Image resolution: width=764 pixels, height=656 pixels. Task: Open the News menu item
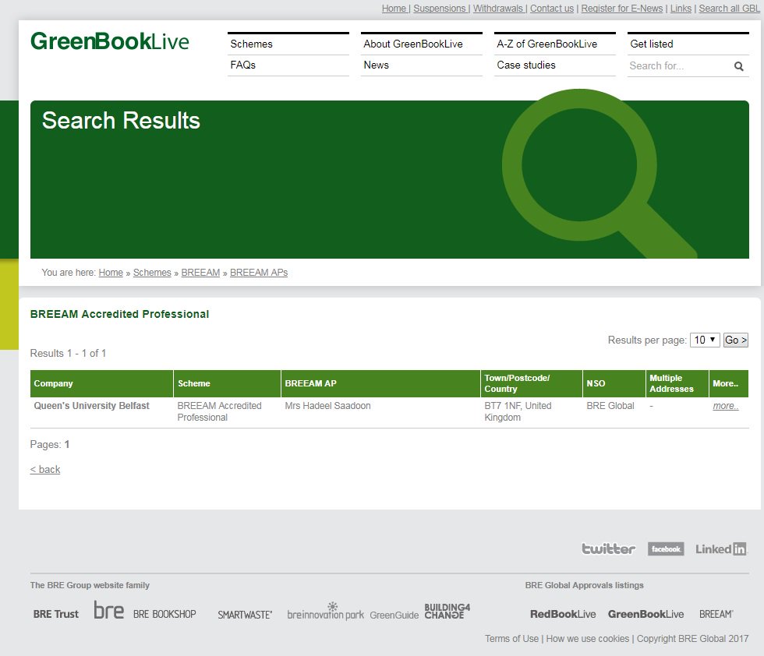click(x=422, y=65)
